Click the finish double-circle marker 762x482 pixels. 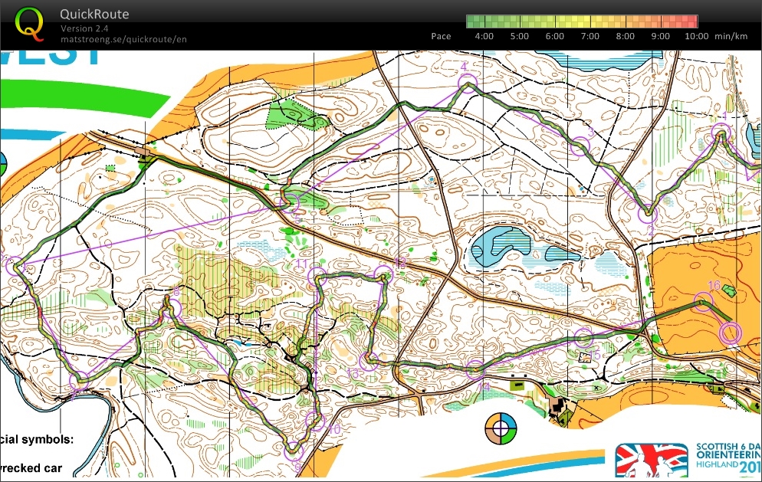pos(731,333)
